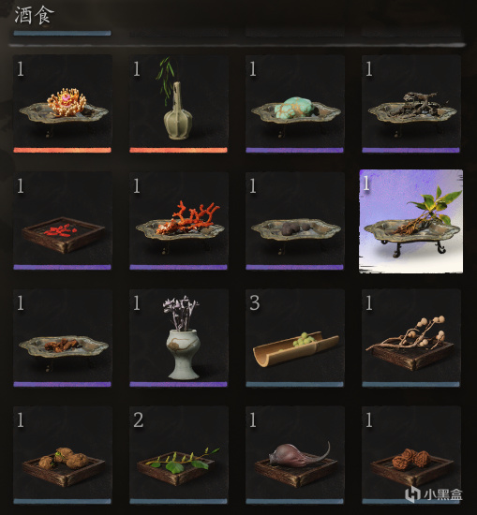Select the red coral branch item

(x=178, y=221)
